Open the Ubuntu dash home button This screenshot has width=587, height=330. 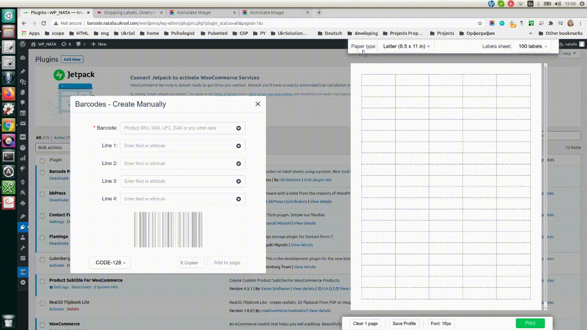point(8,16)
